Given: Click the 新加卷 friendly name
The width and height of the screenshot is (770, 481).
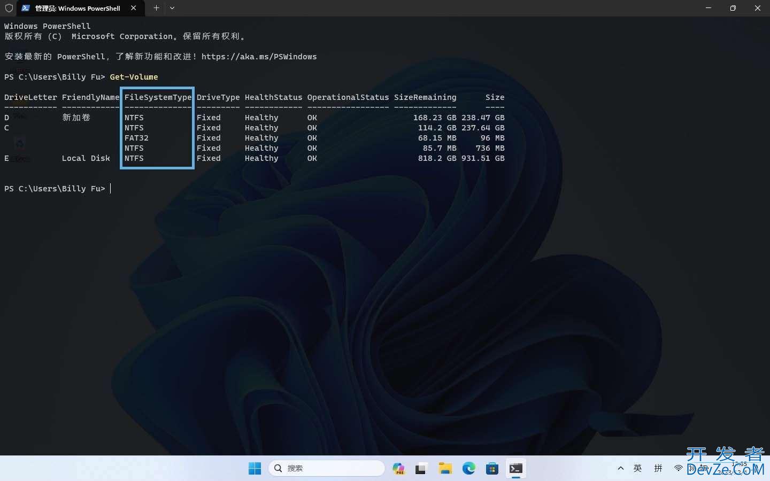Looking at the screenshot, I should coord(76,118).
